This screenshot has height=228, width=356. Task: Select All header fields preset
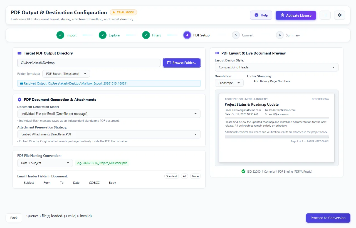185,176
